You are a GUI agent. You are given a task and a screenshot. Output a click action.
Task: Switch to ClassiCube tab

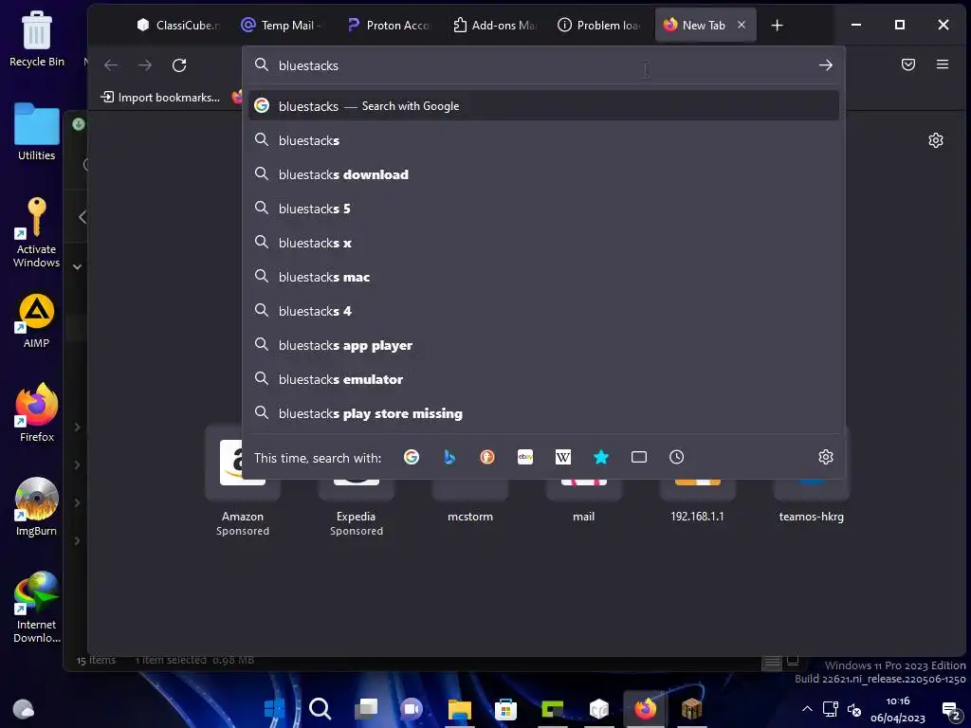178,26
